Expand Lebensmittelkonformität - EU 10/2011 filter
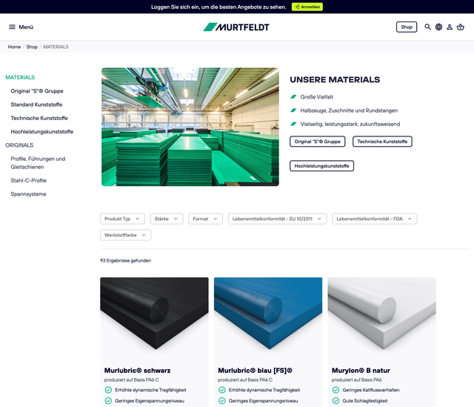This screenshot has width=474, height=407. tap(277, 219)
